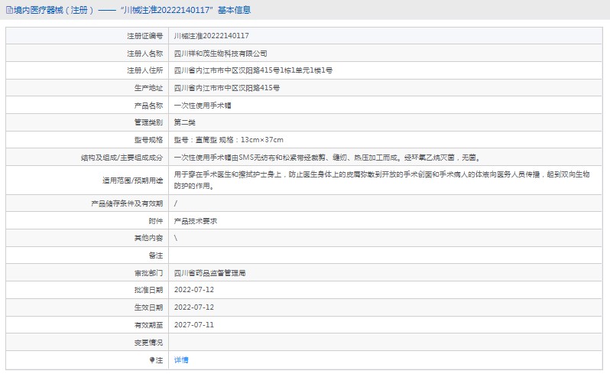This screenshot has height=374, width=610.
Task: Click the 生效日期 label
Action: [148, 307]
